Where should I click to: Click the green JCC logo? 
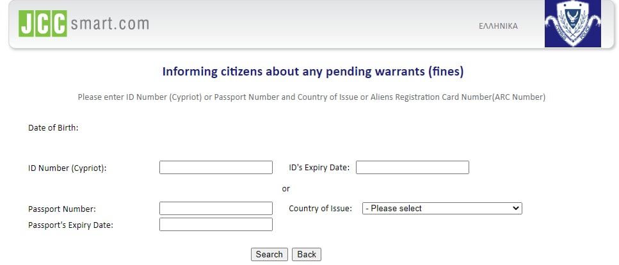click(x=43, y=24)
